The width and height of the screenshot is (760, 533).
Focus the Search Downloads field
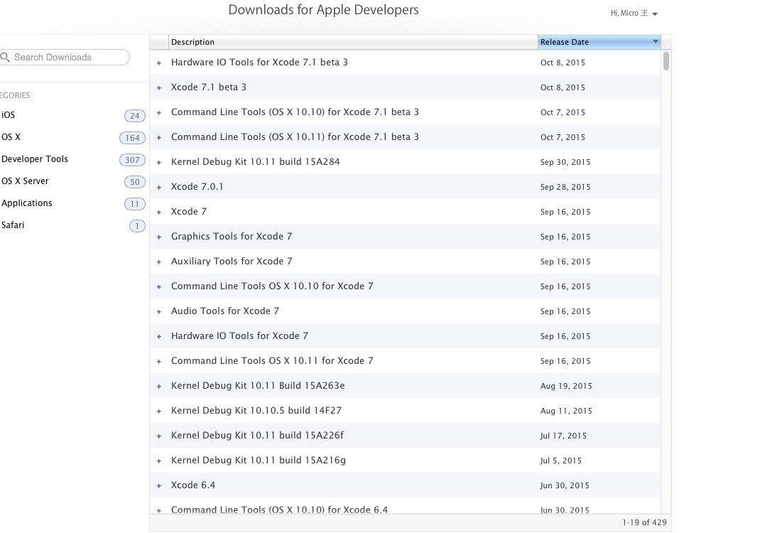(x=65, y=58)
